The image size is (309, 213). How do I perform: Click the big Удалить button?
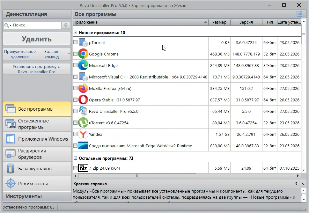click(x=37, y=39)
